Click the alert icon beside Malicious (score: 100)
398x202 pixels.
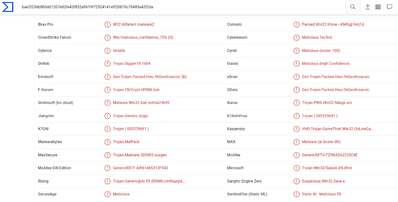click(x=297, y=51)
